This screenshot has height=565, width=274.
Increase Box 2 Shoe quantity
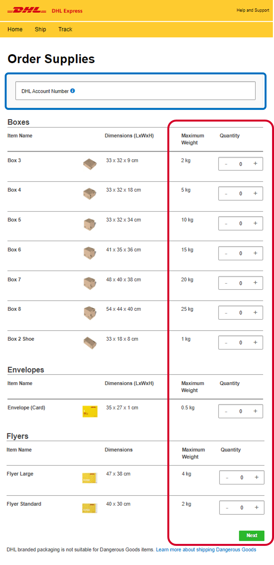click(x=255, y=342)
